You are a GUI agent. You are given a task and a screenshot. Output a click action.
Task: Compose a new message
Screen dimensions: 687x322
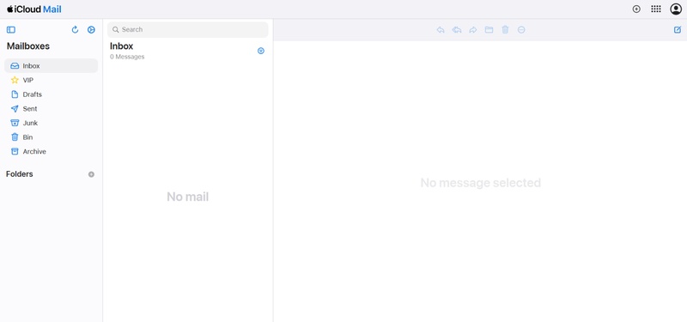pos(678,30)
